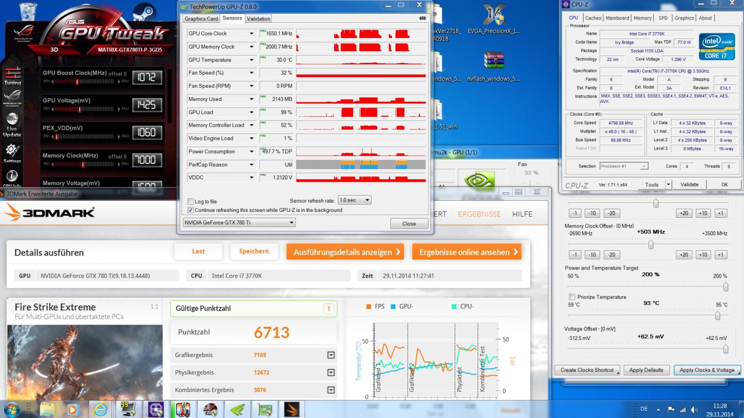The image size is (744, 418).
Task: Expand the Grafikergebnis score details
Action: 331,355
